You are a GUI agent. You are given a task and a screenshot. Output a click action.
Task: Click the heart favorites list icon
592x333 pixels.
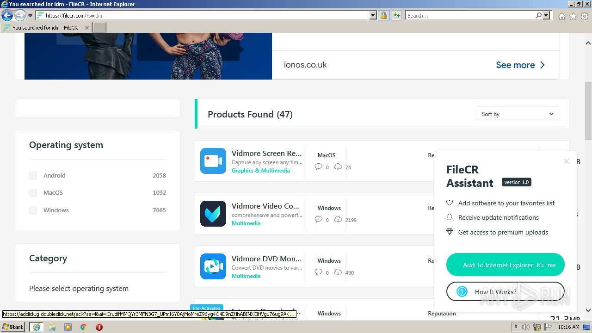[449, 203]
